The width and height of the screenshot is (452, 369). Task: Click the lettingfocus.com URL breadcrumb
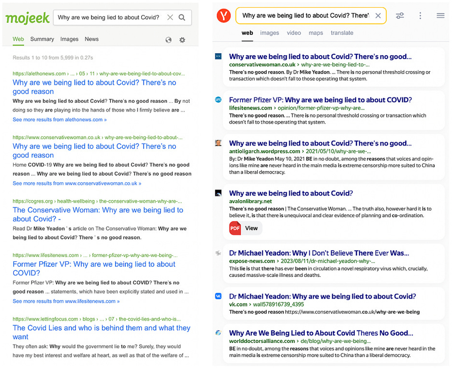(97, 319)
